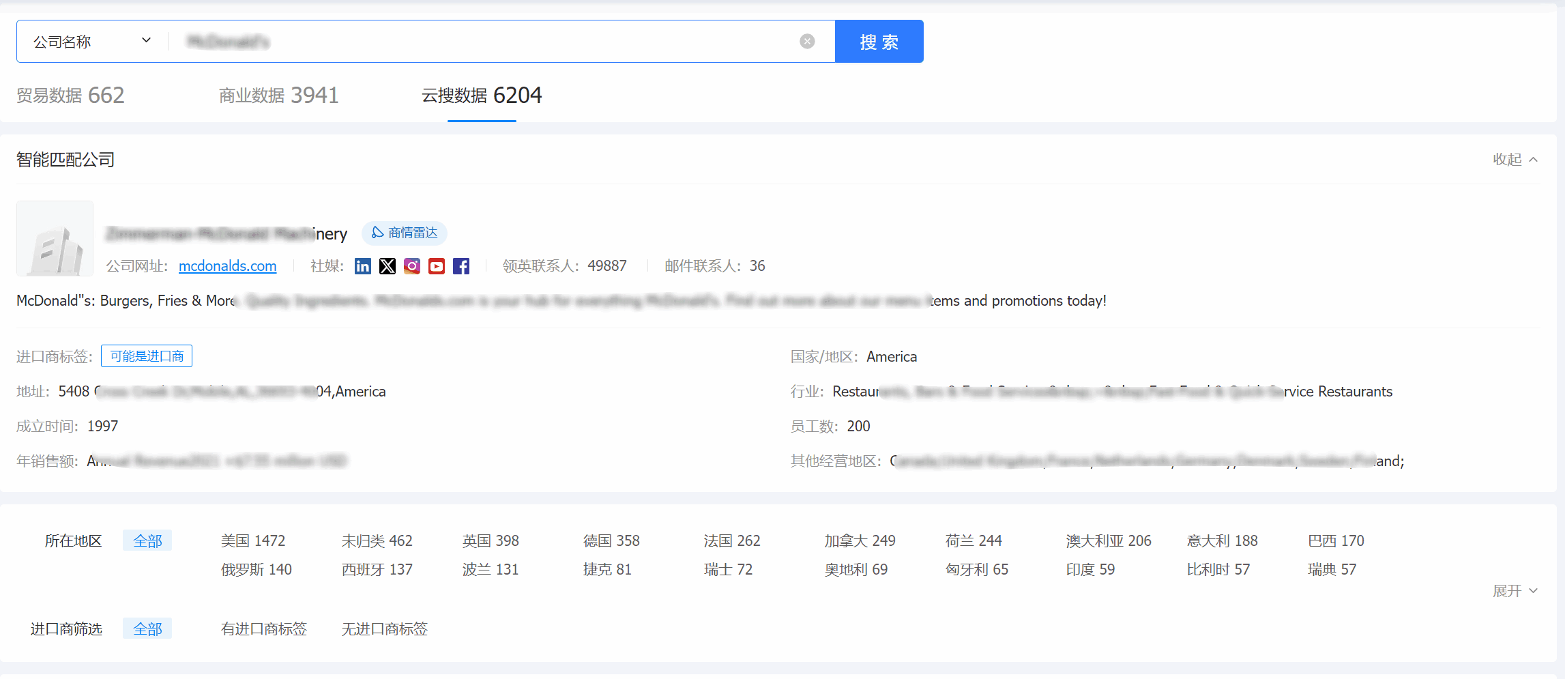Open the YouTube social icon
This screenshot has height=679, width=1565.
point(437,266)
